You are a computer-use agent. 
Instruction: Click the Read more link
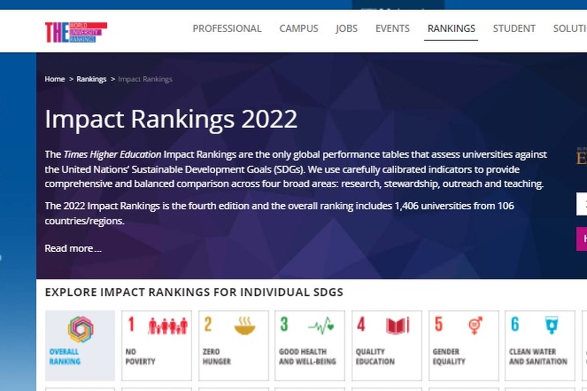point(73,248)
